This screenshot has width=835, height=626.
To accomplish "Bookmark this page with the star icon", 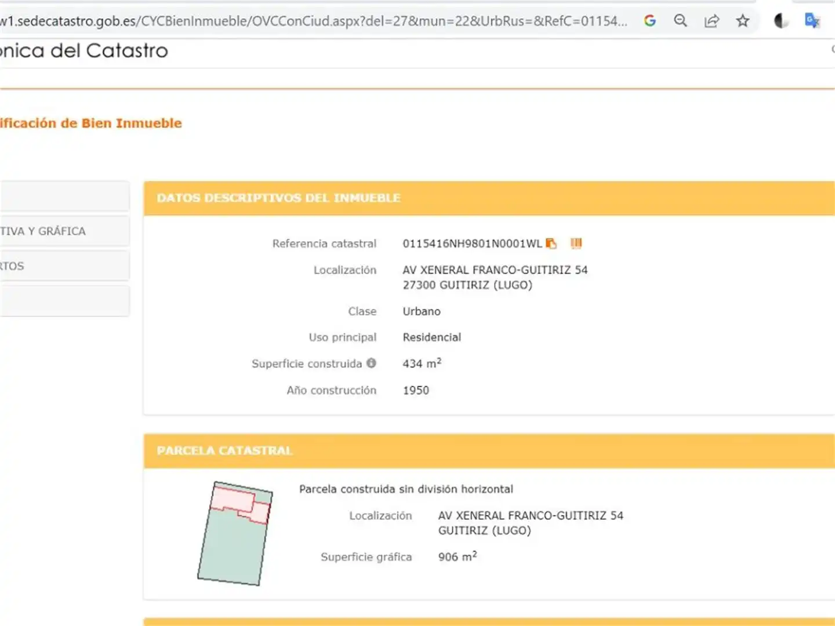I will click(742, 21).
